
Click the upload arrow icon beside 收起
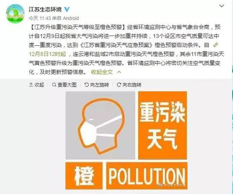[31, 85]
